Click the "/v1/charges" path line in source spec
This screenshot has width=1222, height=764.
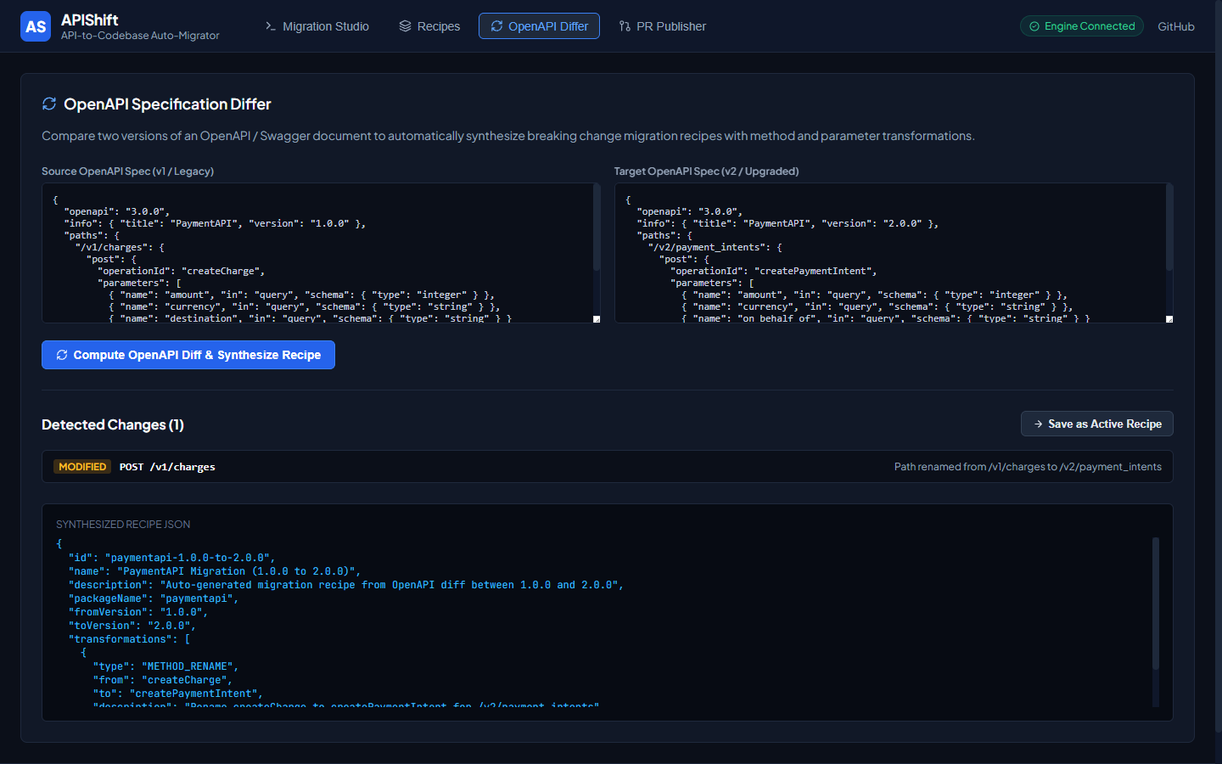[121, 248]
